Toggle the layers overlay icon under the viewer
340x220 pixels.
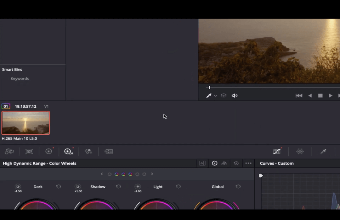click(x=224, y=95)
